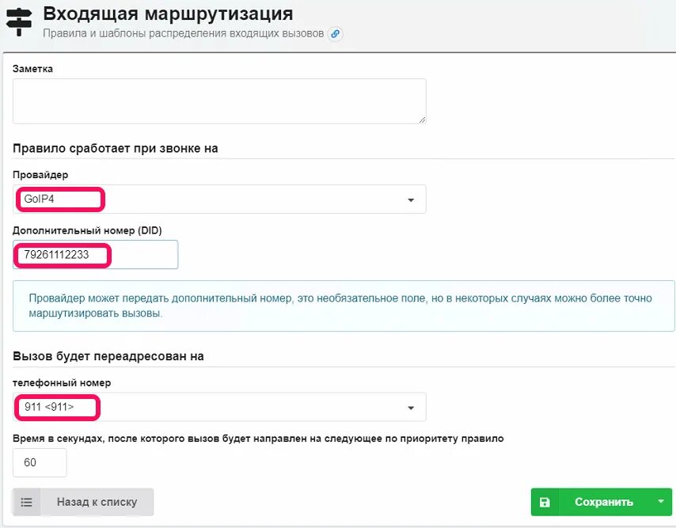
Task: Click the blue info notice about provider DID
Action: pyautogui.click(x=344, y=306)
